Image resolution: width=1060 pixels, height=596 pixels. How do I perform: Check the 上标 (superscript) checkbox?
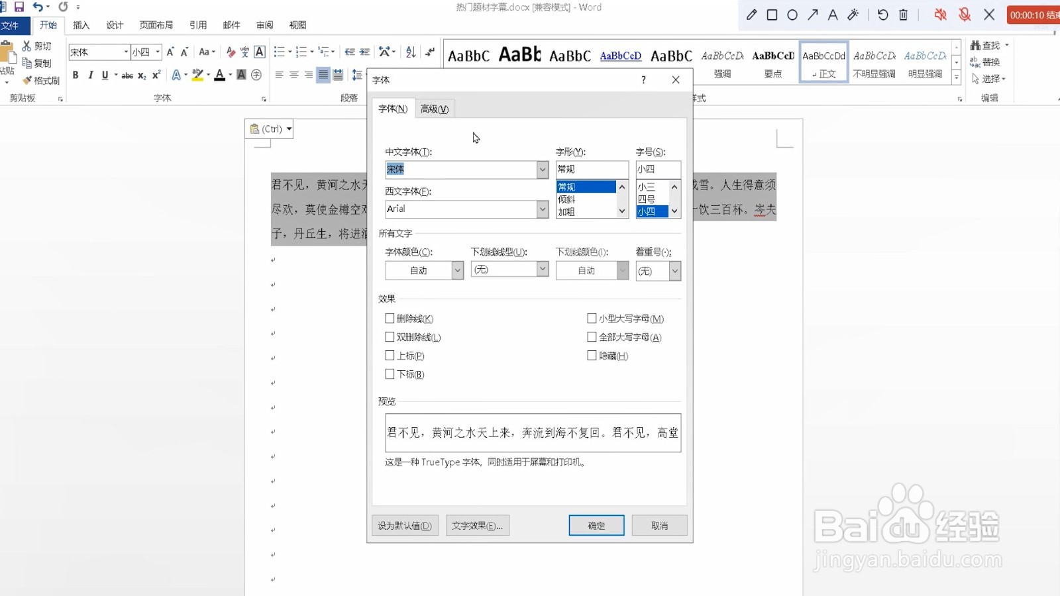coord(390,356)
